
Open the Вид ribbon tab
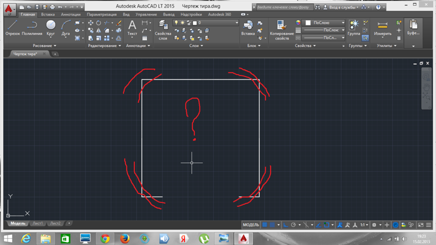(126, 15)
